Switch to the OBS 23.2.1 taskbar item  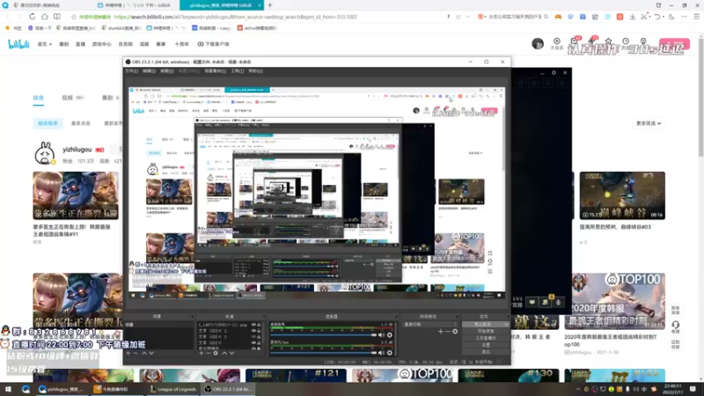[228, 389]
